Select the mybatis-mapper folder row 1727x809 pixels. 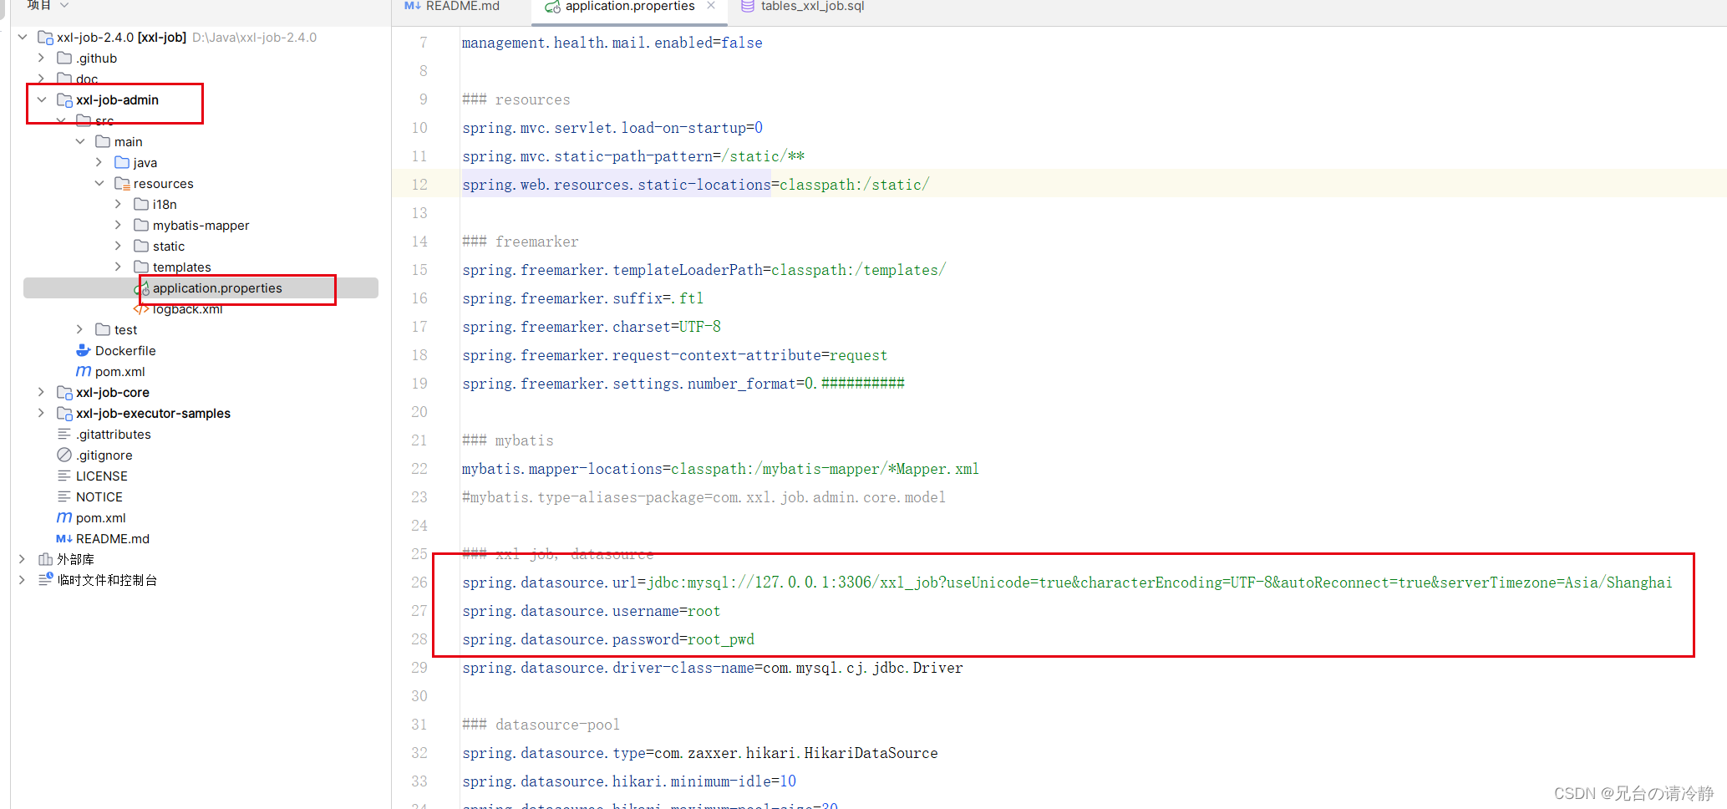[201, 225]
